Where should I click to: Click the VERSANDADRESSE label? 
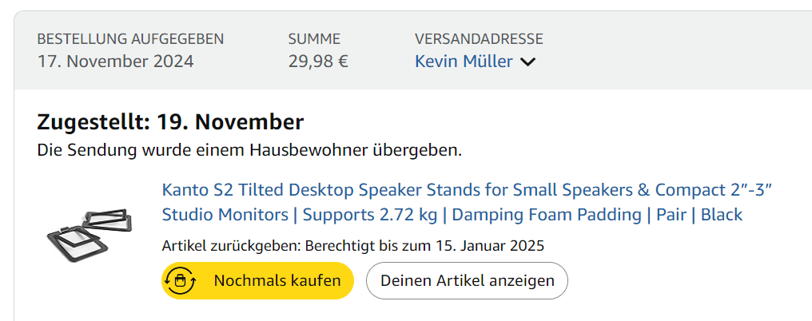tap(479, 38)
